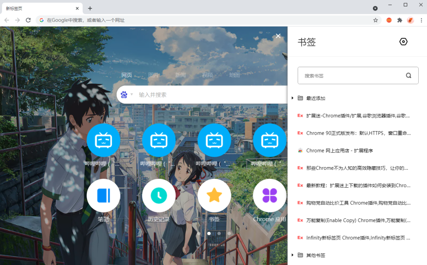The height and width of the screenshot is (265, 427).
Task: Open Chrome's three-dot menu
Action: (x=421, y=20)
